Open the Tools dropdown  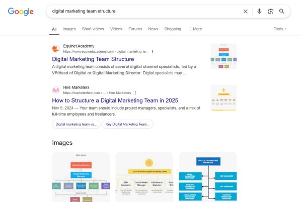[x=280, y=29]
